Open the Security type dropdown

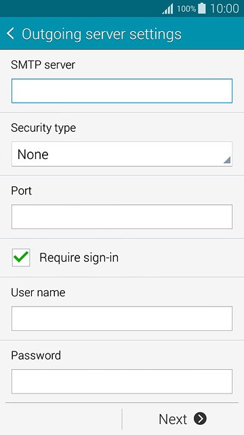[x=122, y=154]
